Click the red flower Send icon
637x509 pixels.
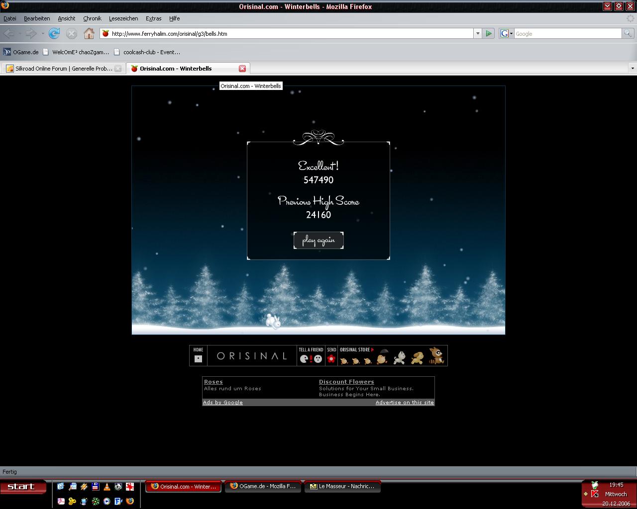tap(331, 358)
